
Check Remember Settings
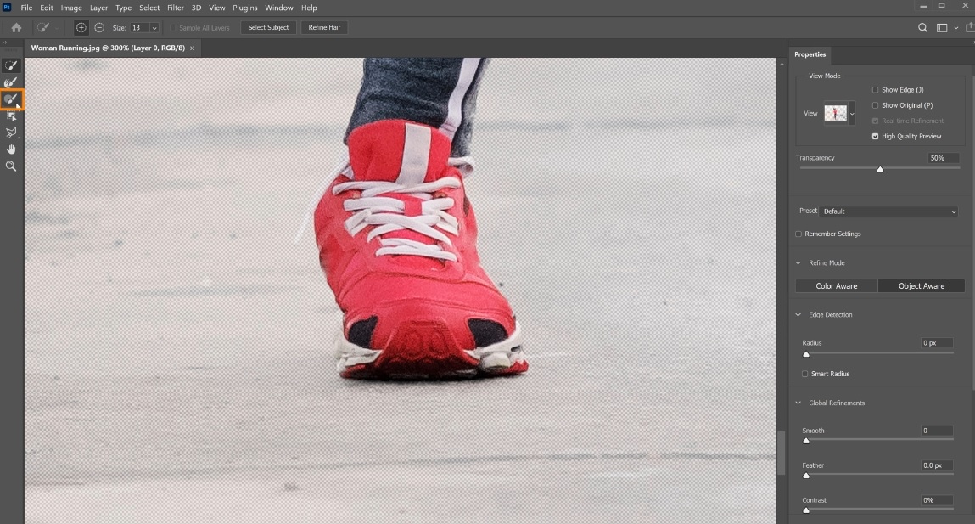(798, 234)
